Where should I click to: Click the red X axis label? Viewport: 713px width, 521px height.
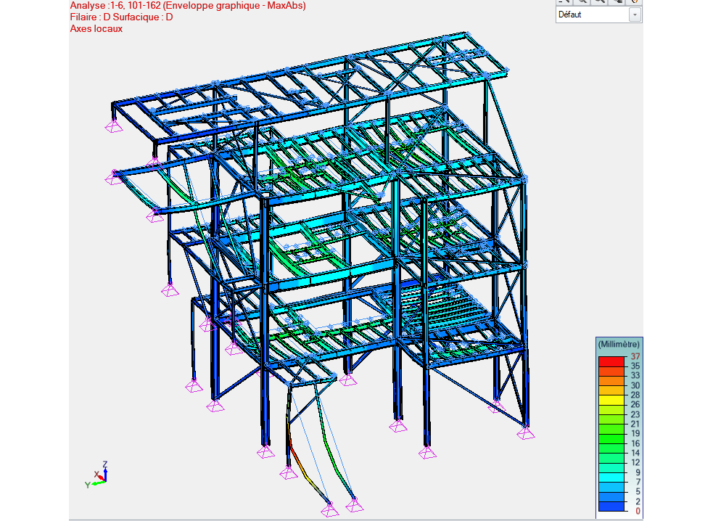tap(96, 474)
